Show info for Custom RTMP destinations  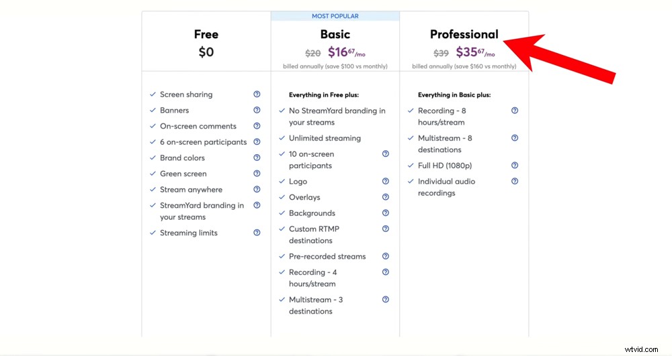point(386,229)
